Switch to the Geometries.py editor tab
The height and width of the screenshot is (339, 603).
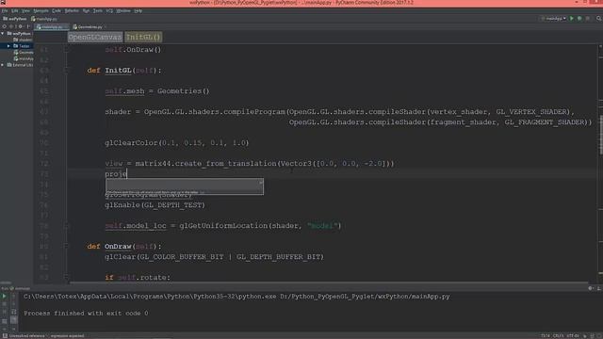tap(90, 27)
